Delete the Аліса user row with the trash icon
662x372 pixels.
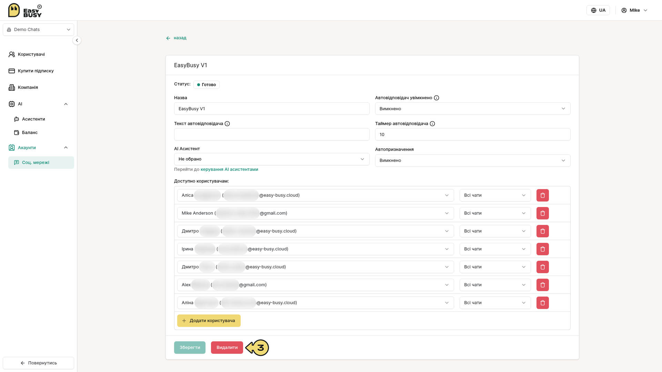tap(542, 195)
